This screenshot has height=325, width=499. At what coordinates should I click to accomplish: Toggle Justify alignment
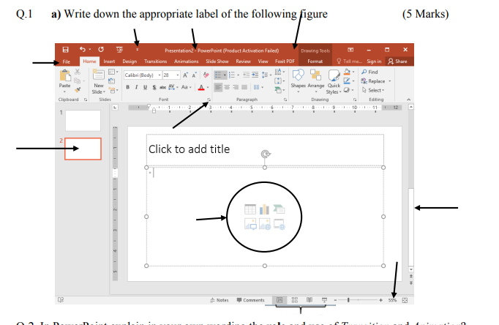(x=244, y=87)
